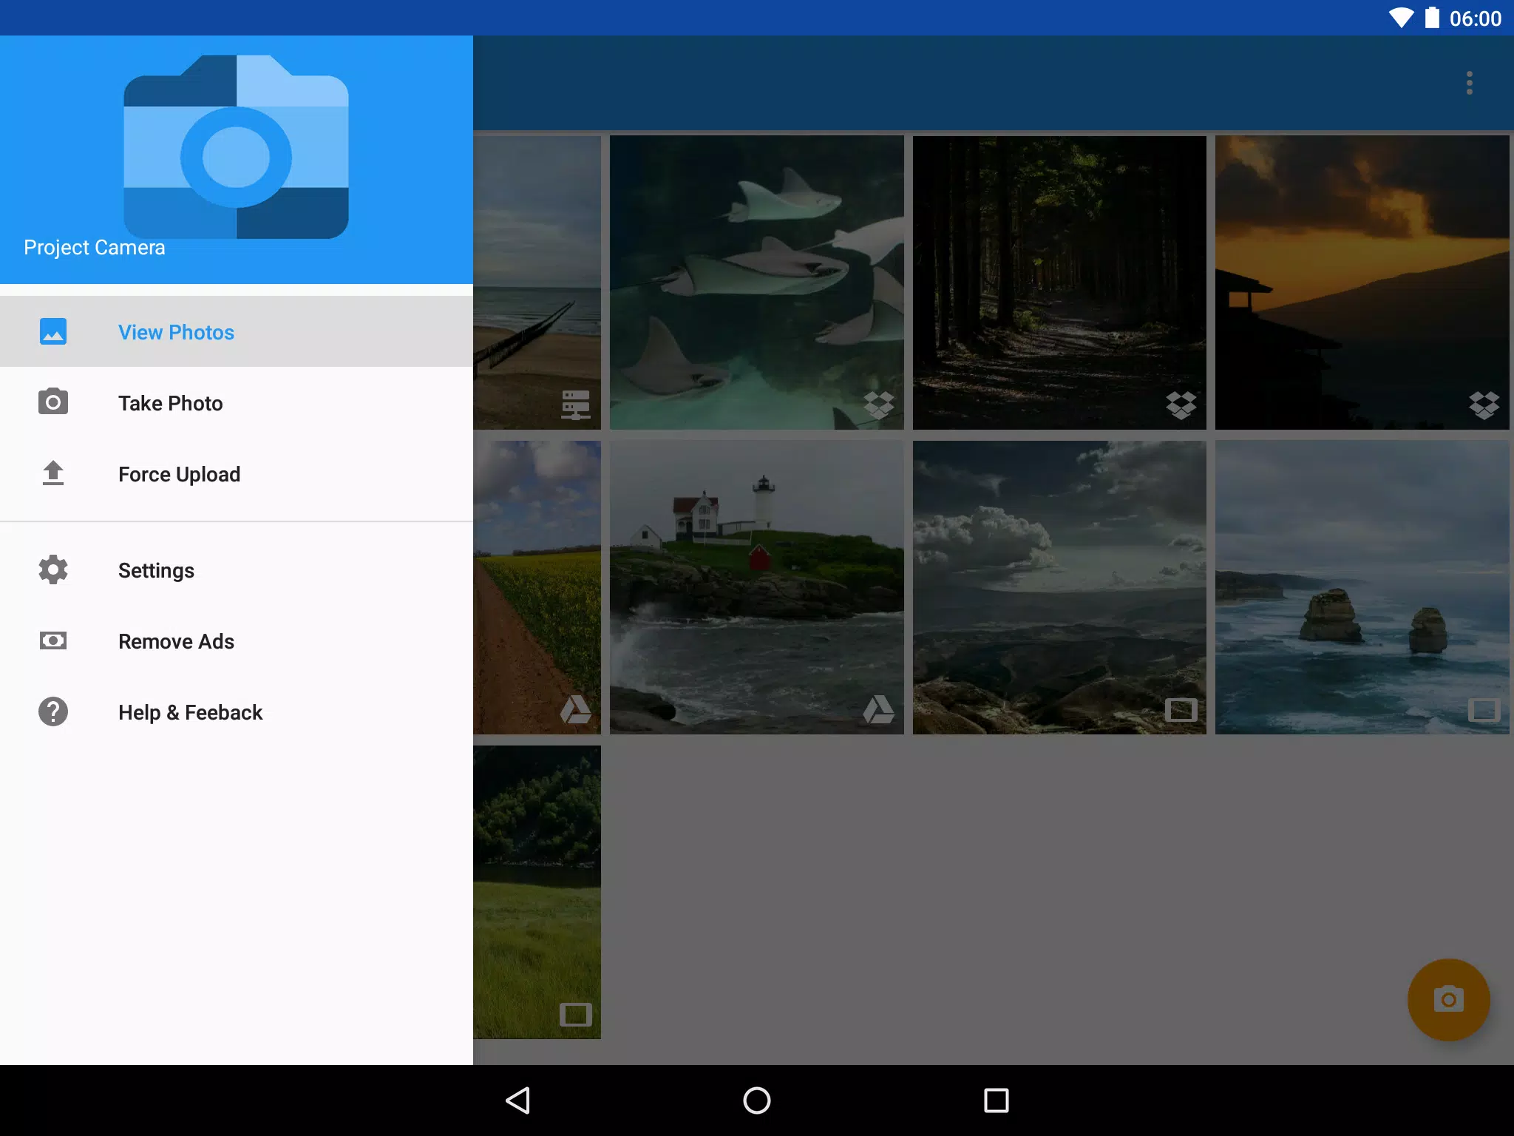Click the Project Camera header logo
The width and height of the screenshot is (1514, 1136).
pos(236,146)
